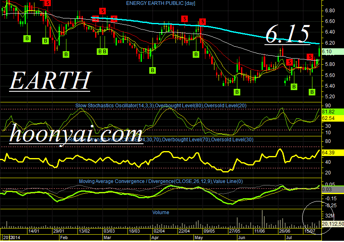344x242 pixels.
Task: Click the red S sell marker beside the chart title's left
Action: pos(103,11)
